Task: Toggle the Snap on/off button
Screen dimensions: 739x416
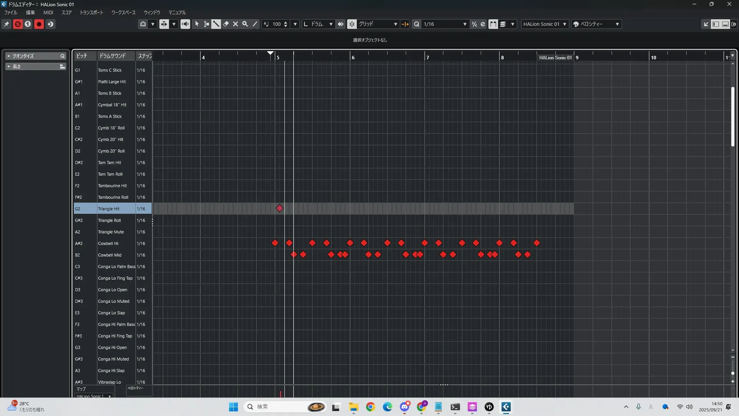Action: tap(352, 24)
